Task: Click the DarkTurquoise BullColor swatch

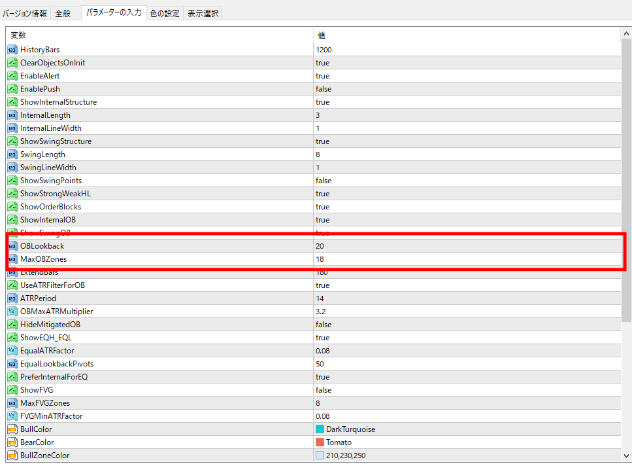Action: pos(320,429)
